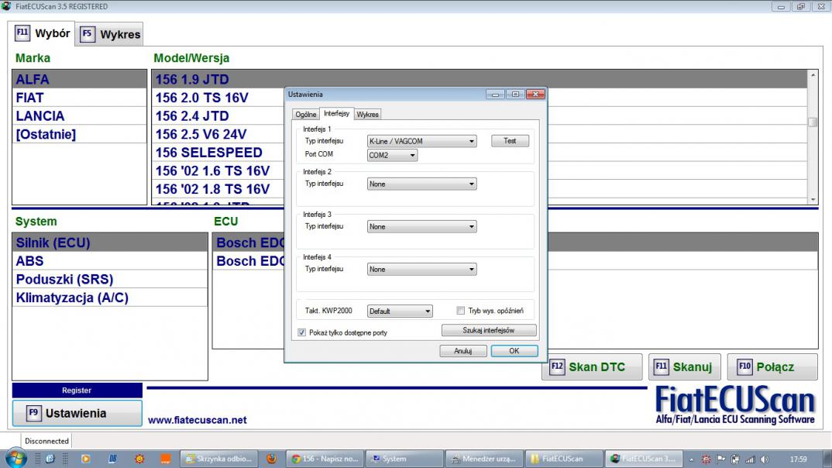
Task: Click the Windows Start orb
Action: click(16, 459)
